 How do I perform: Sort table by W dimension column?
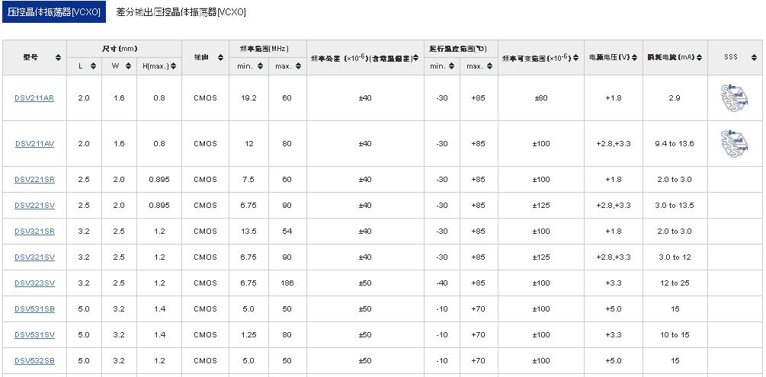[127, 66]
